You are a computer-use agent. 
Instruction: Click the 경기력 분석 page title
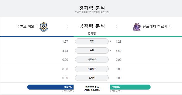pos(92,8)
